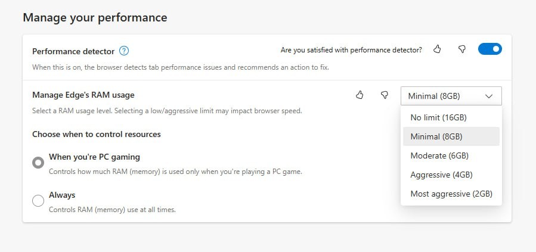
Task: Give thumbs up for performance detector
Action: [437, 49]
